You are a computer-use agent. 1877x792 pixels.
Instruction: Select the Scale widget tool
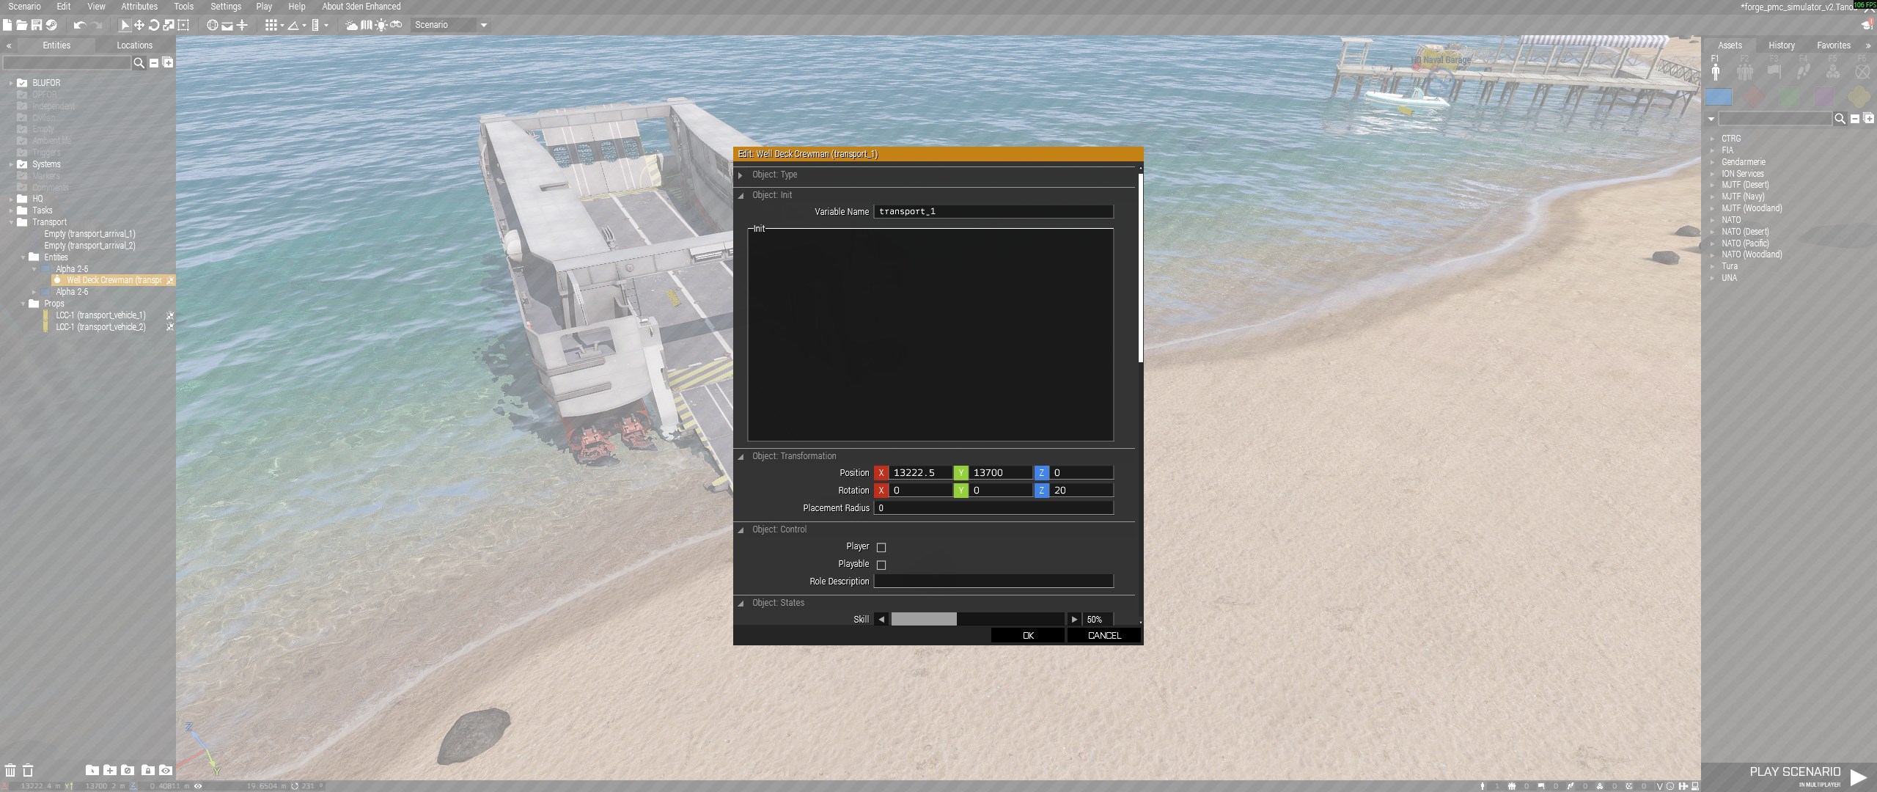[169, 25]
